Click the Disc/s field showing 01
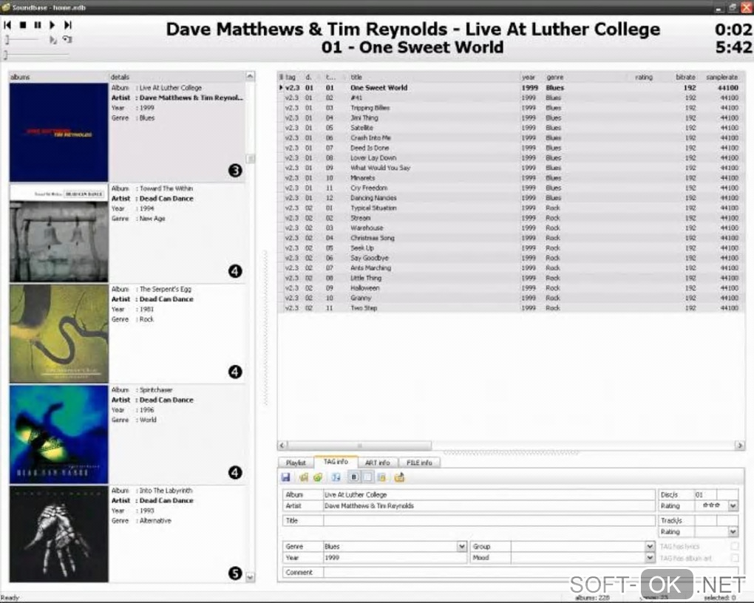 (x=705, y=494)
